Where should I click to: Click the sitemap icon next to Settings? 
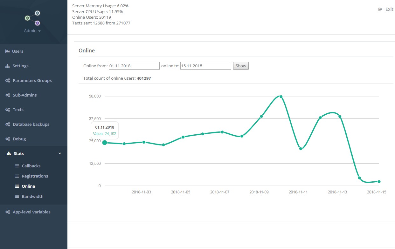[x=8, y=66]
